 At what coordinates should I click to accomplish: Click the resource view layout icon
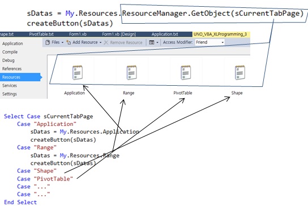(152, 42)
